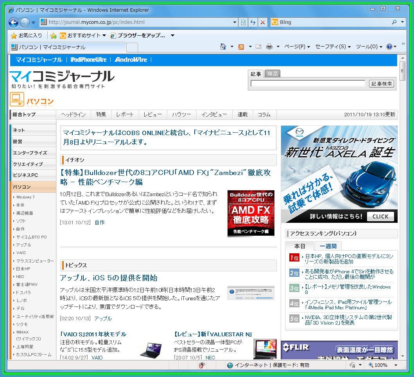Open the feeds dropdown arrow
The width and height of the screenshot is (414, 377).
250,47
